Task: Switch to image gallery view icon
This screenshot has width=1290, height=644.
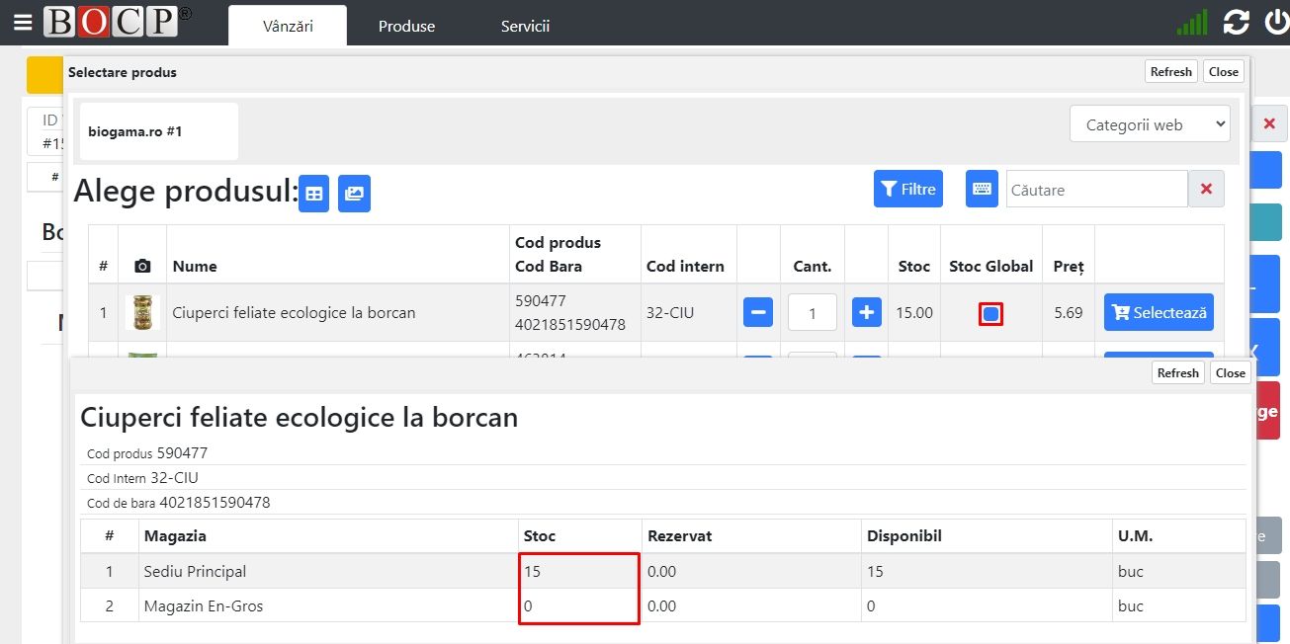Action: pyautogui.click(x=354, y=194)
